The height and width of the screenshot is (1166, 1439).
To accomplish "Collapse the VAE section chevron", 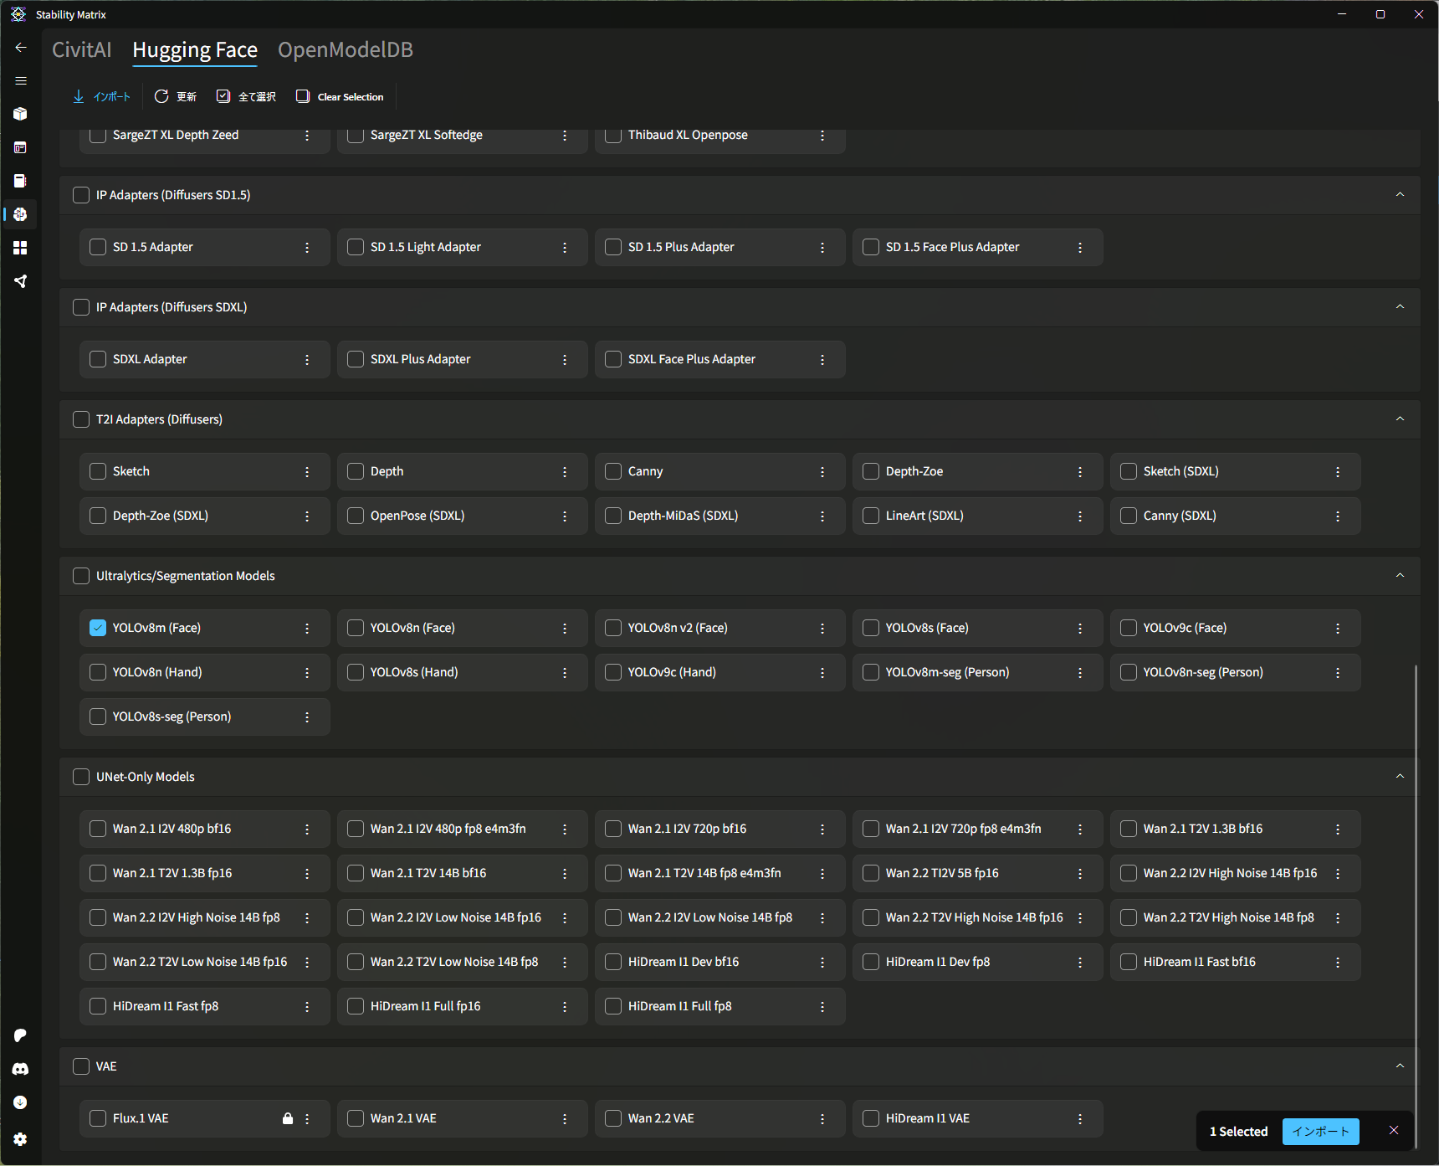I will 1400,1066.
